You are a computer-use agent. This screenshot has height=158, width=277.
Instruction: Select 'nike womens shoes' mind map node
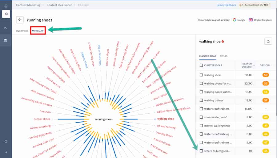pos(42,95)
